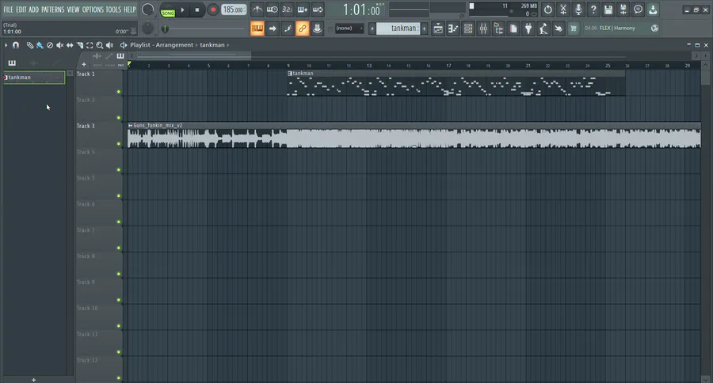This screenshot has width=713, height=383.
Task: Select the Draw pencil tool
Action: pyautogui.click(x=29, y=45)
